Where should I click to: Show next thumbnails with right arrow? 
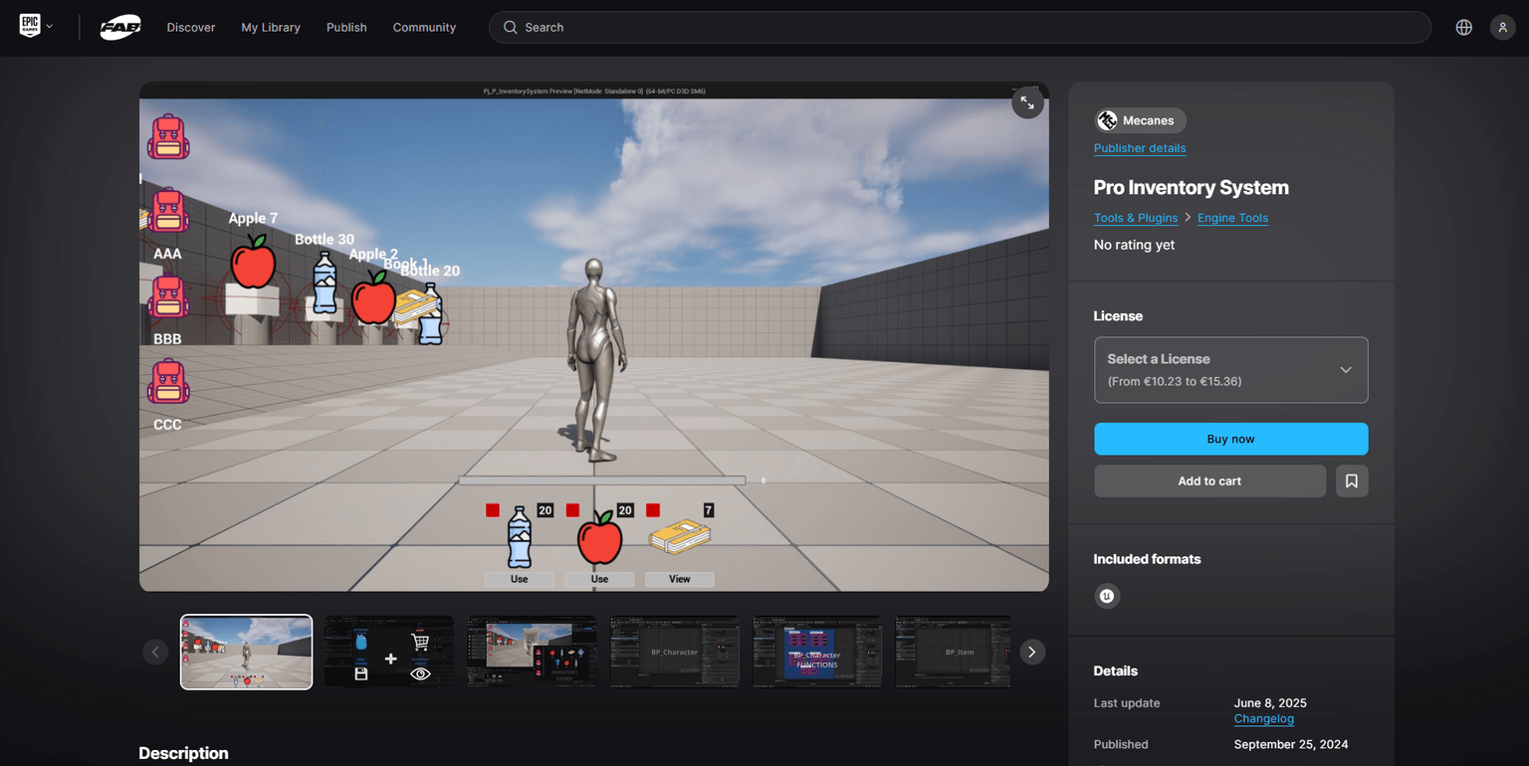click(x=1032, y=652)
